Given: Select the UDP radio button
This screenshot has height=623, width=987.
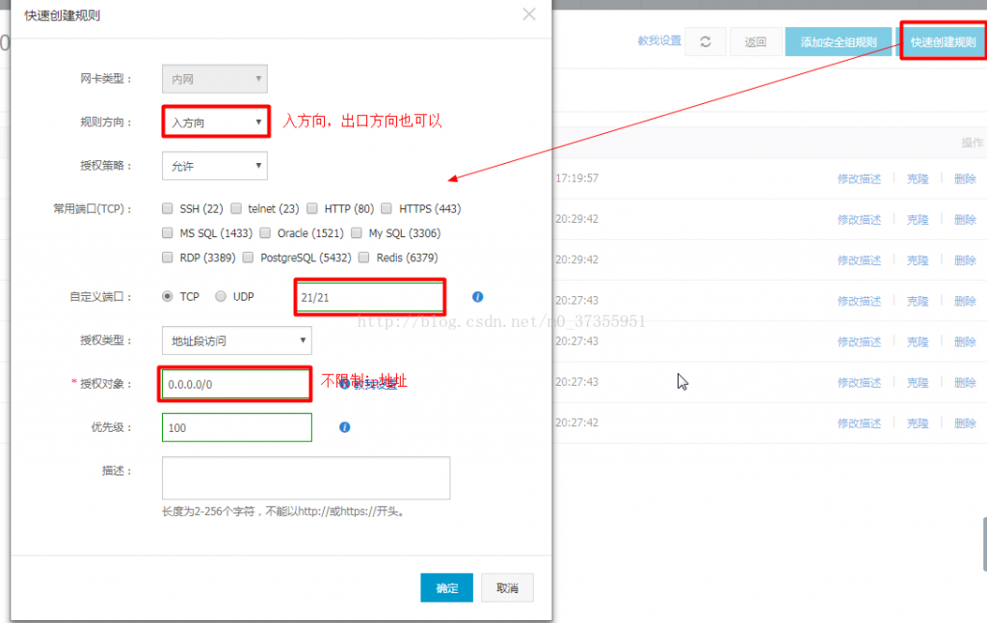Looking at the screenshot, I should 221,297.
